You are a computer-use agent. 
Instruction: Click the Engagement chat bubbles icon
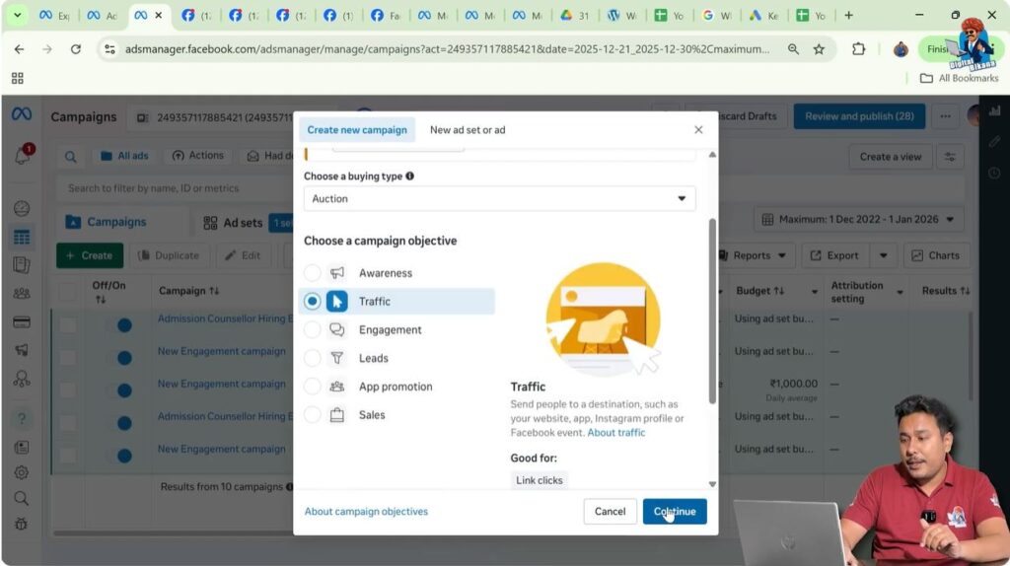coord(337,329)
